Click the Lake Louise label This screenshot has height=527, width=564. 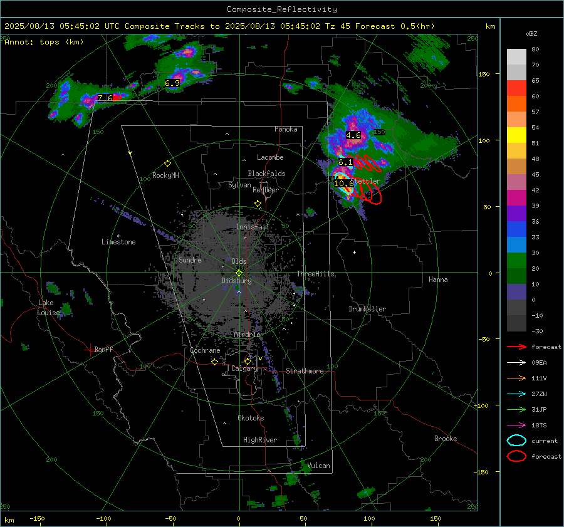(x=49, y=308)
